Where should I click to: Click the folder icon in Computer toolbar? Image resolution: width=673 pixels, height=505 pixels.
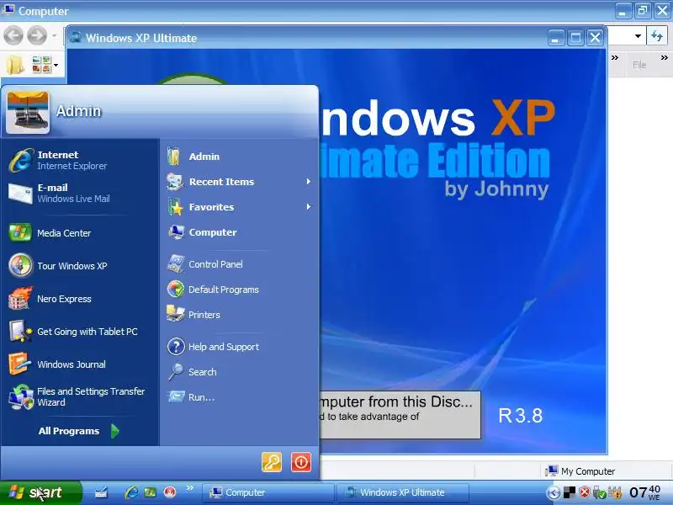[x=15, y=65]
